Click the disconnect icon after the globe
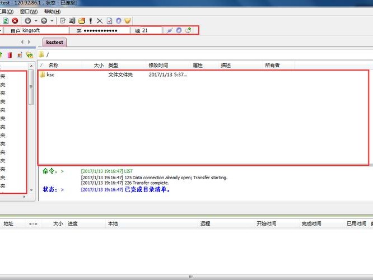Image resolution: width=373 pixels, height=280 pixels. tap(188, 30)
